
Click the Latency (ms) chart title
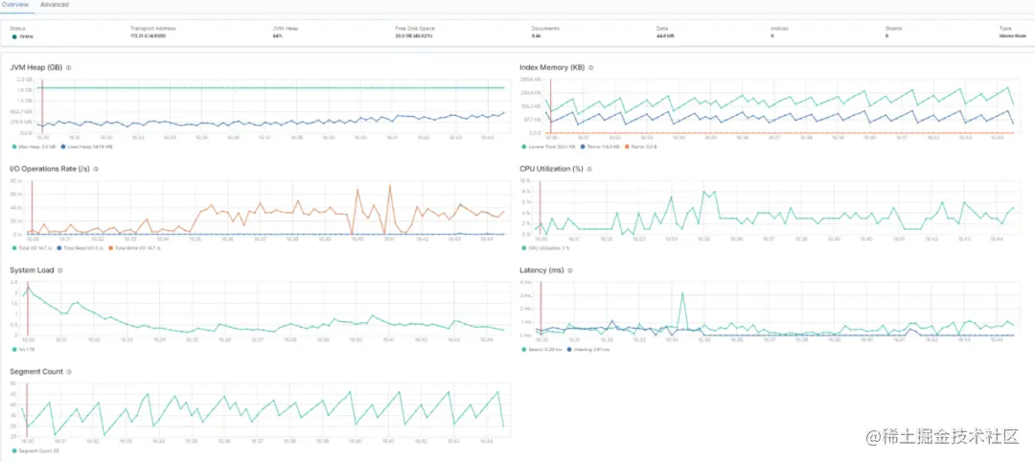[541, 270]
